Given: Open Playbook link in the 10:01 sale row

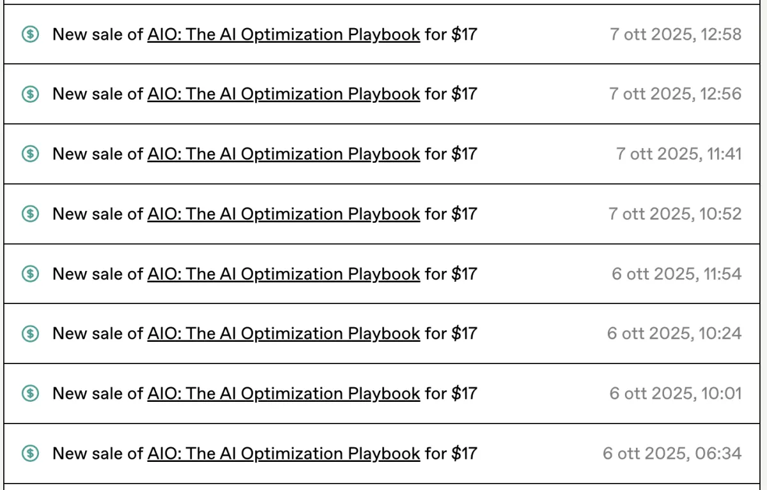Looking at the screenshot, I should pyautogui.click(x=284, y=394).
